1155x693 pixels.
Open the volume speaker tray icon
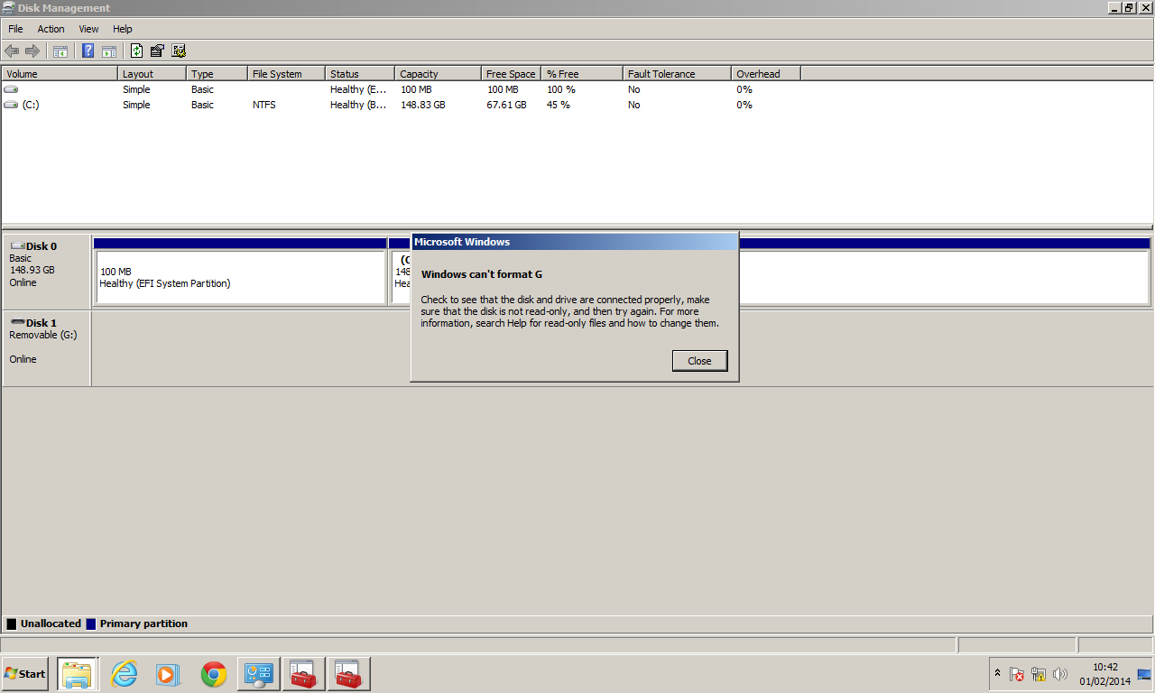point(1060,674)
